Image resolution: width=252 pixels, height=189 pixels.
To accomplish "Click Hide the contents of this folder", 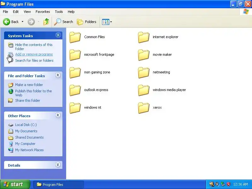I will tap(34, 47).
